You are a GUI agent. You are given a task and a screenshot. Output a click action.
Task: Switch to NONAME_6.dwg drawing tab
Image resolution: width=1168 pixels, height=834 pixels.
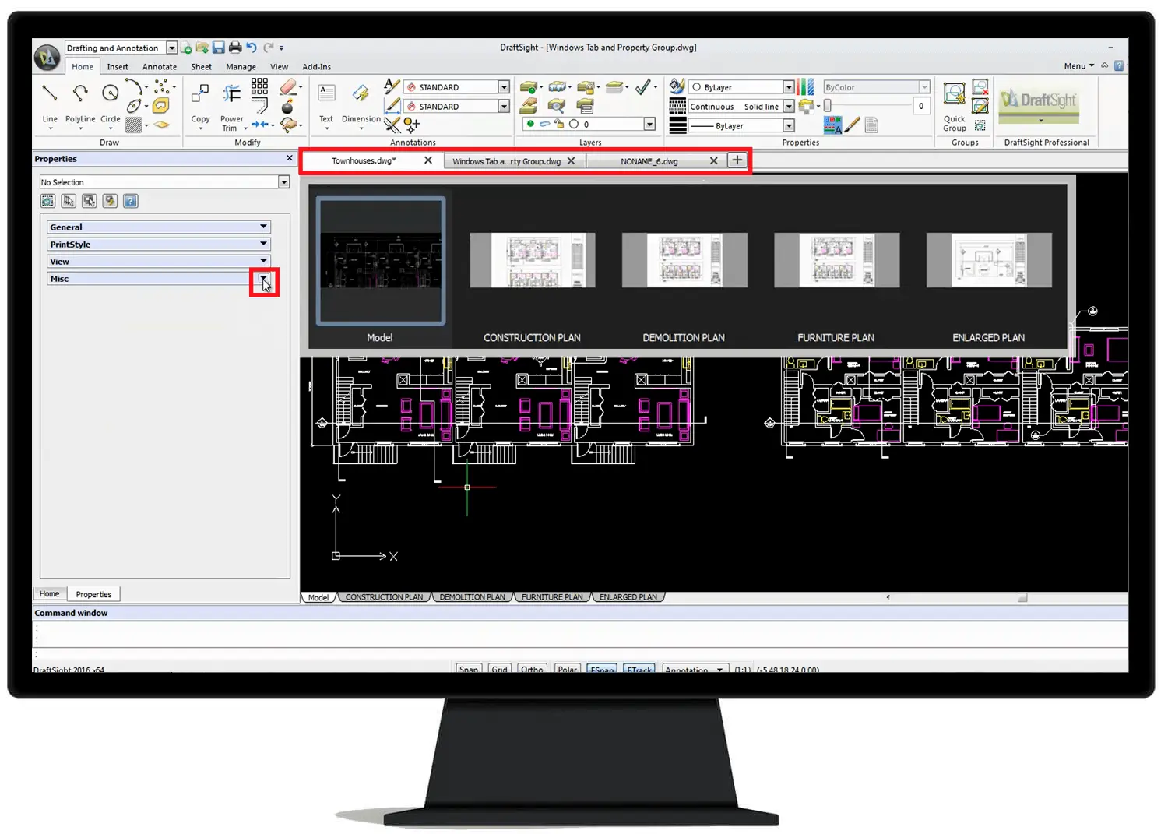click(649, 161)
